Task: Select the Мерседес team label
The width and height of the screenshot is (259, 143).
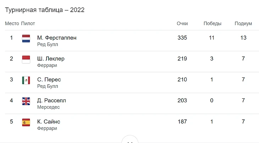Action: [x=48, y=107]
